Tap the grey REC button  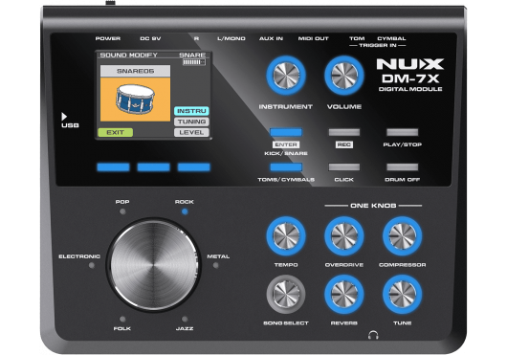click(344, 132)
